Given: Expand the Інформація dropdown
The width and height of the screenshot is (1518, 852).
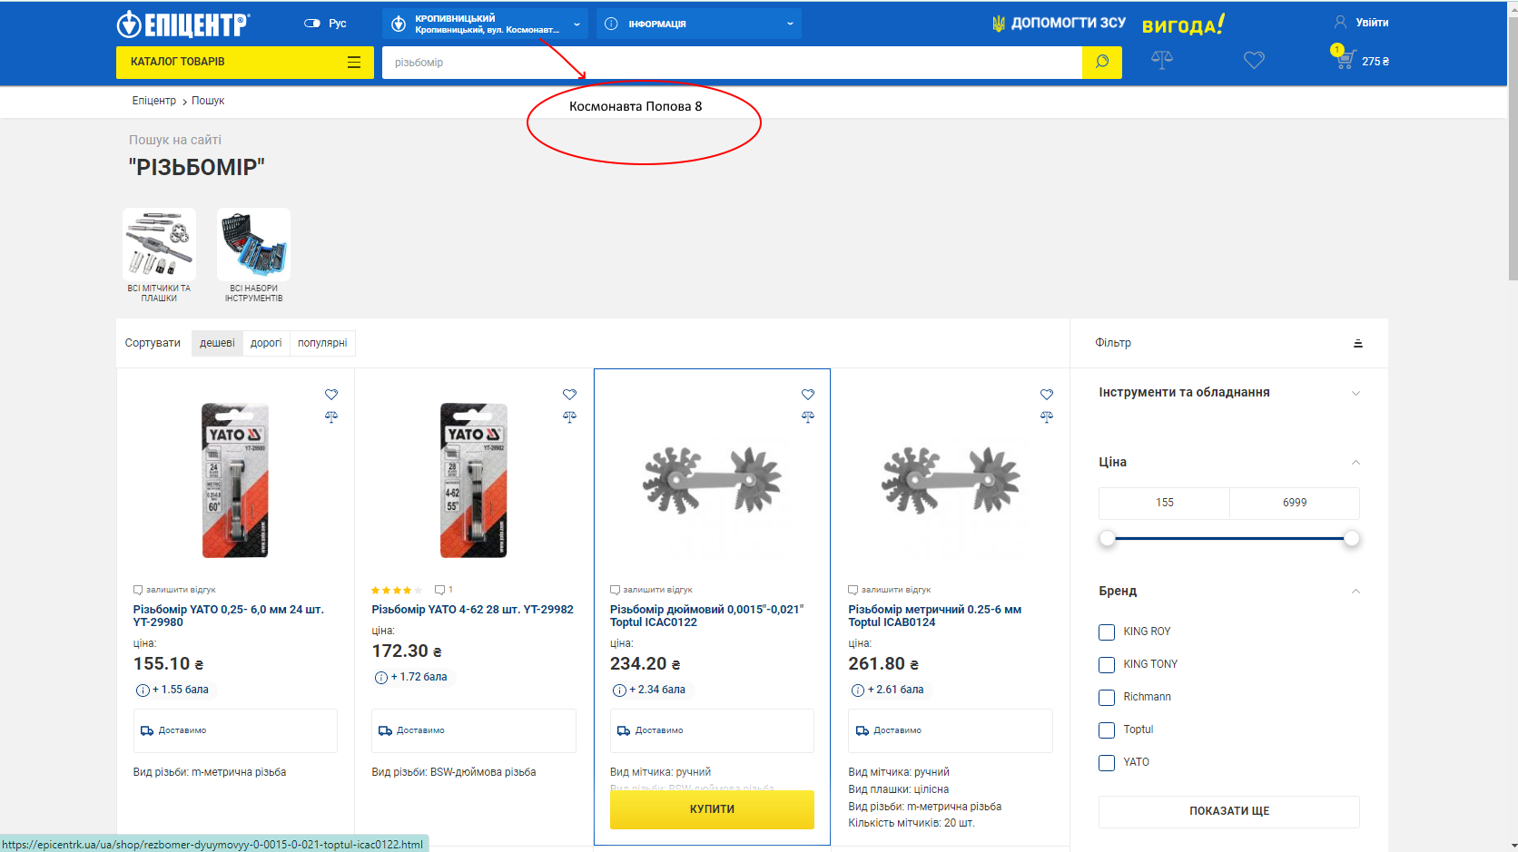Looking at the screenshot, I should point(699,24).
